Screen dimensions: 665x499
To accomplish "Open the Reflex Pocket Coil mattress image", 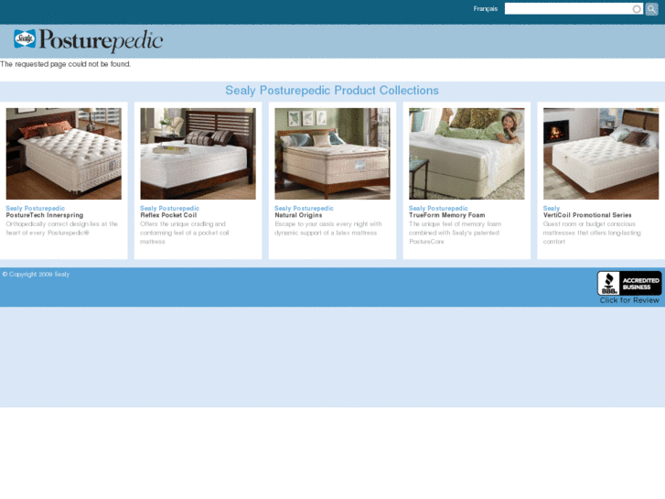I will [x=198, y=154].
